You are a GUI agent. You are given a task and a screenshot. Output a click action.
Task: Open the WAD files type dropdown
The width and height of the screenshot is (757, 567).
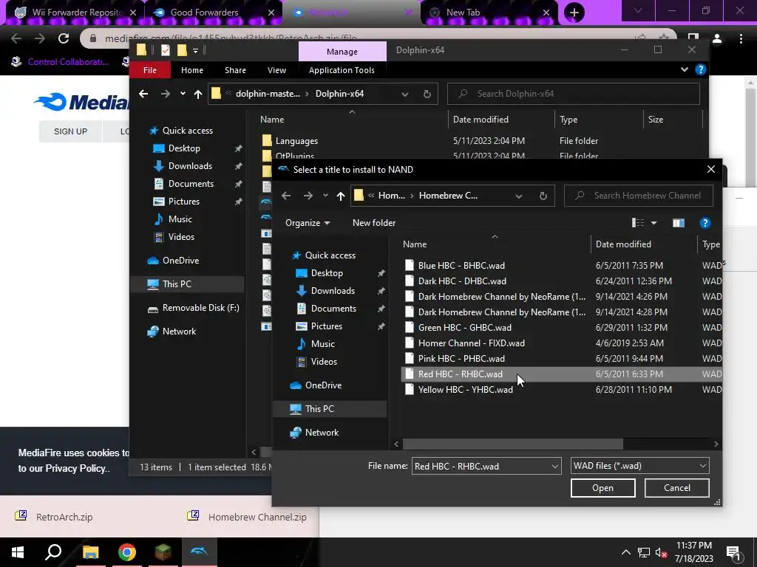(x=639, y=466)
